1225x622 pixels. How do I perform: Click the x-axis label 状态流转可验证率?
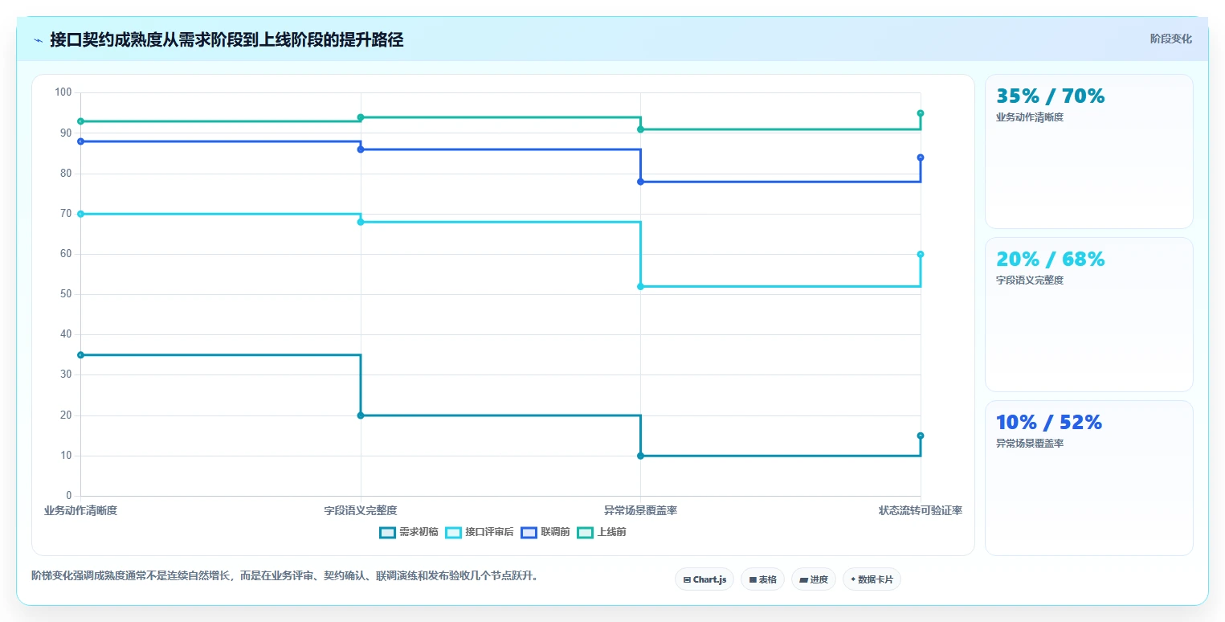pyautogui.click(x=921, y=510)
